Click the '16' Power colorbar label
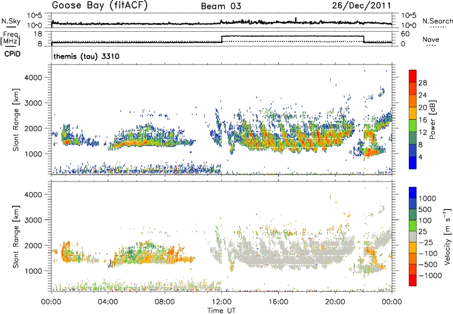 422,120
